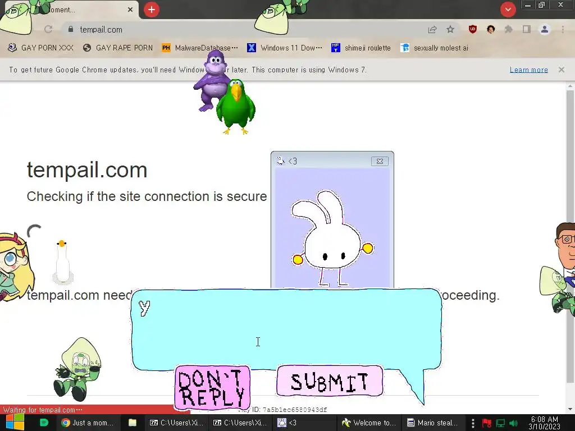Show hidden tray icons dots
Viewport: 575px width, 431px height.
tap(473, 423)
